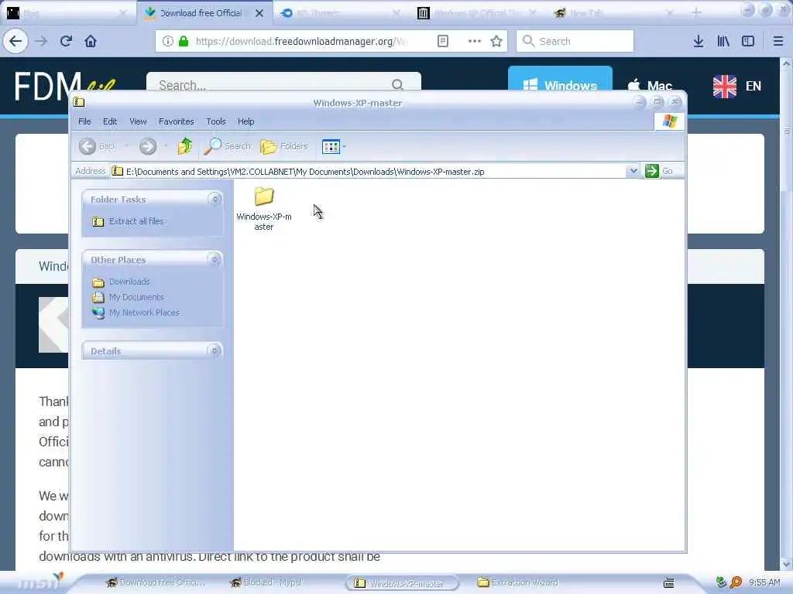Open Explorer Search toolbar button
Image resolution: width=793 pixels, height=594 pixels.
(x=227, y=146)
